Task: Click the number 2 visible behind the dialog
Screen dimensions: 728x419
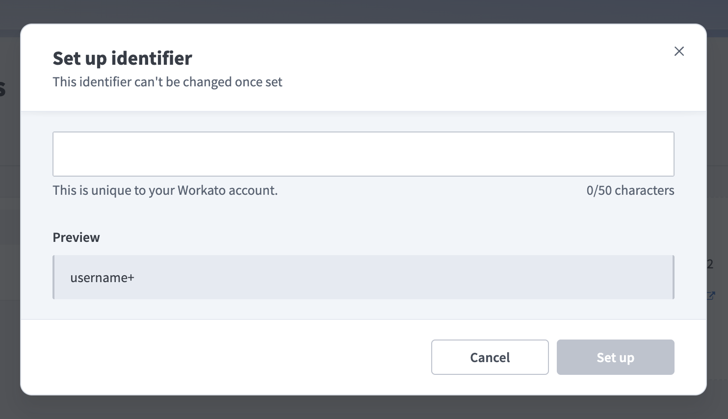Action: 711,264
